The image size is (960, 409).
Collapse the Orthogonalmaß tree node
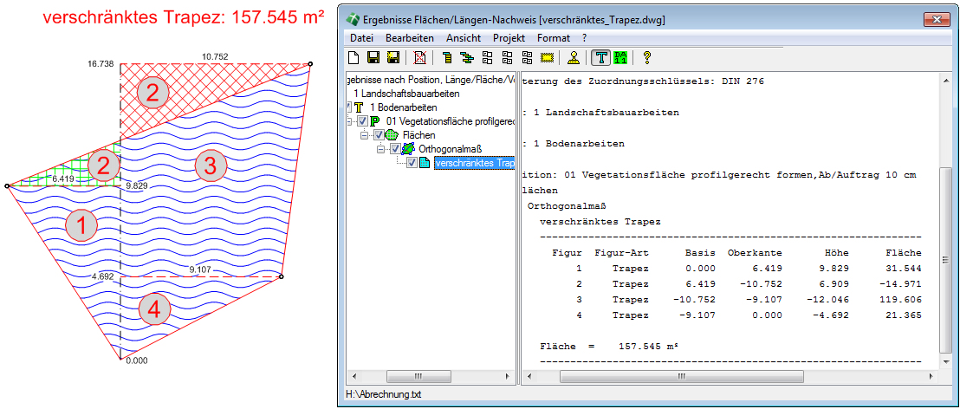coord(381,149)
